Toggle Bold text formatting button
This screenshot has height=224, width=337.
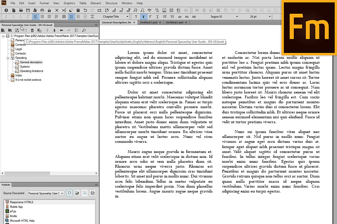click(143, 16)
